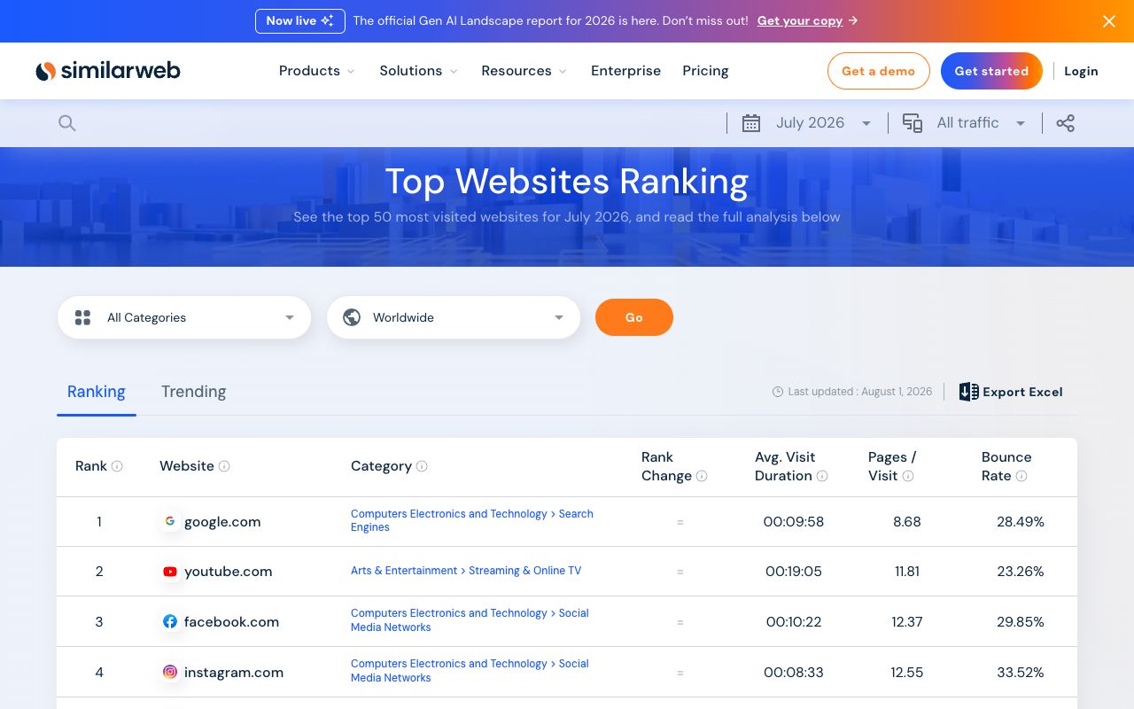The height and width of the screenshot is (709, 1134).
Task: Click youtube.com bounce rate 23.26%
Action: [x=1021, y=572]
